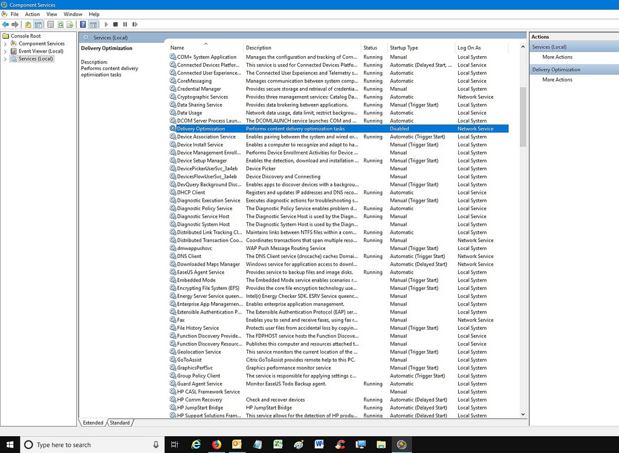Refresh the services list via toolbar
619x453 pixels.
pyautogui.click(x=60, y=25)
